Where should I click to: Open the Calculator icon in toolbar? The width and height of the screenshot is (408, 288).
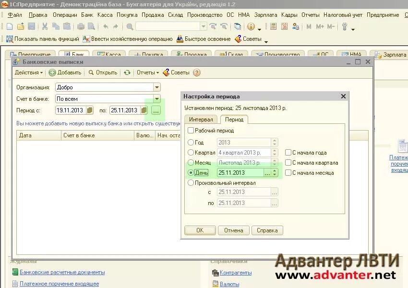coord(273,26)
